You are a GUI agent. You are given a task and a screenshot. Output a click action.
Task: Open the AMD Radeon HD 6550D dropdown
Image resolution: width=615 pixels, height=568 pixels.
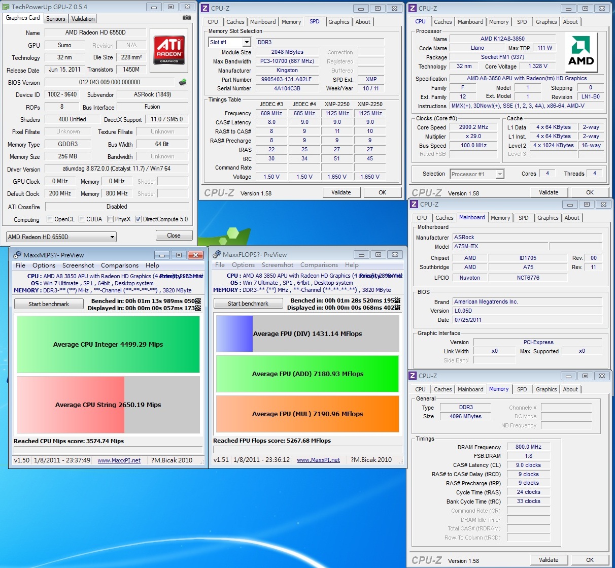tap(61, 237)
